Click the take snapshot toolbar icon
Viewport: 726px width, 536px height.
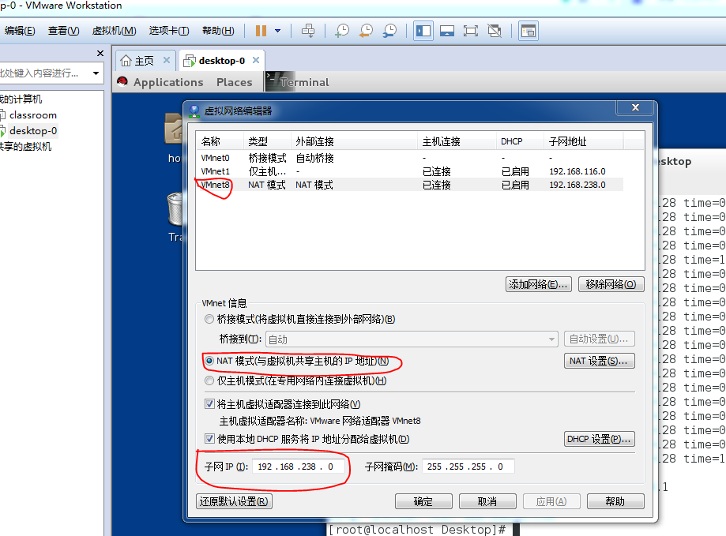pyautogui.click(x=342, y=31)
